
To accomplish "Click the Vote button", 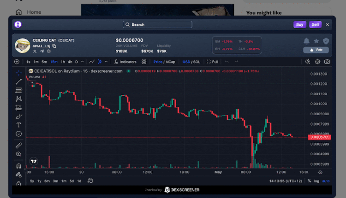I will pos(316,50).
